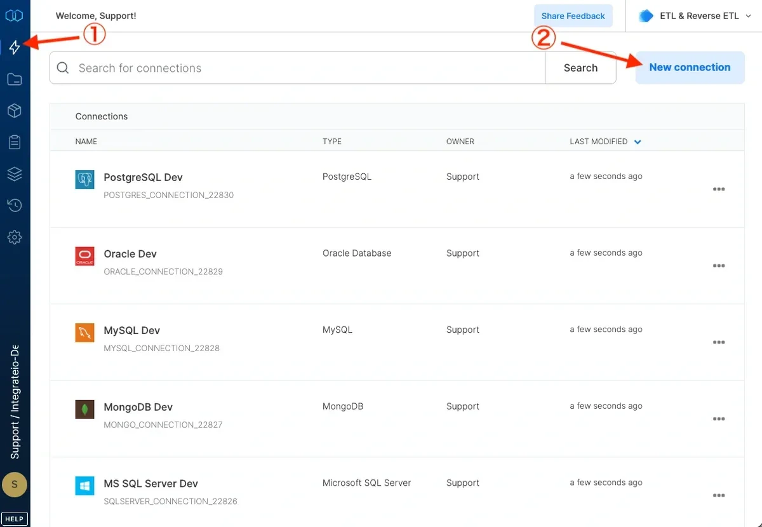The image size is (762, 527).
Task: Open Connections via lightning bolt icon
Action: tap(15, 47)
